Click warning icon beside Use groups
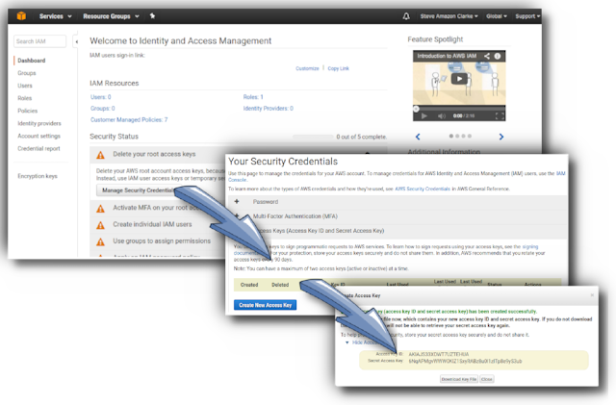The image size is (616, 405). point(100,241)
